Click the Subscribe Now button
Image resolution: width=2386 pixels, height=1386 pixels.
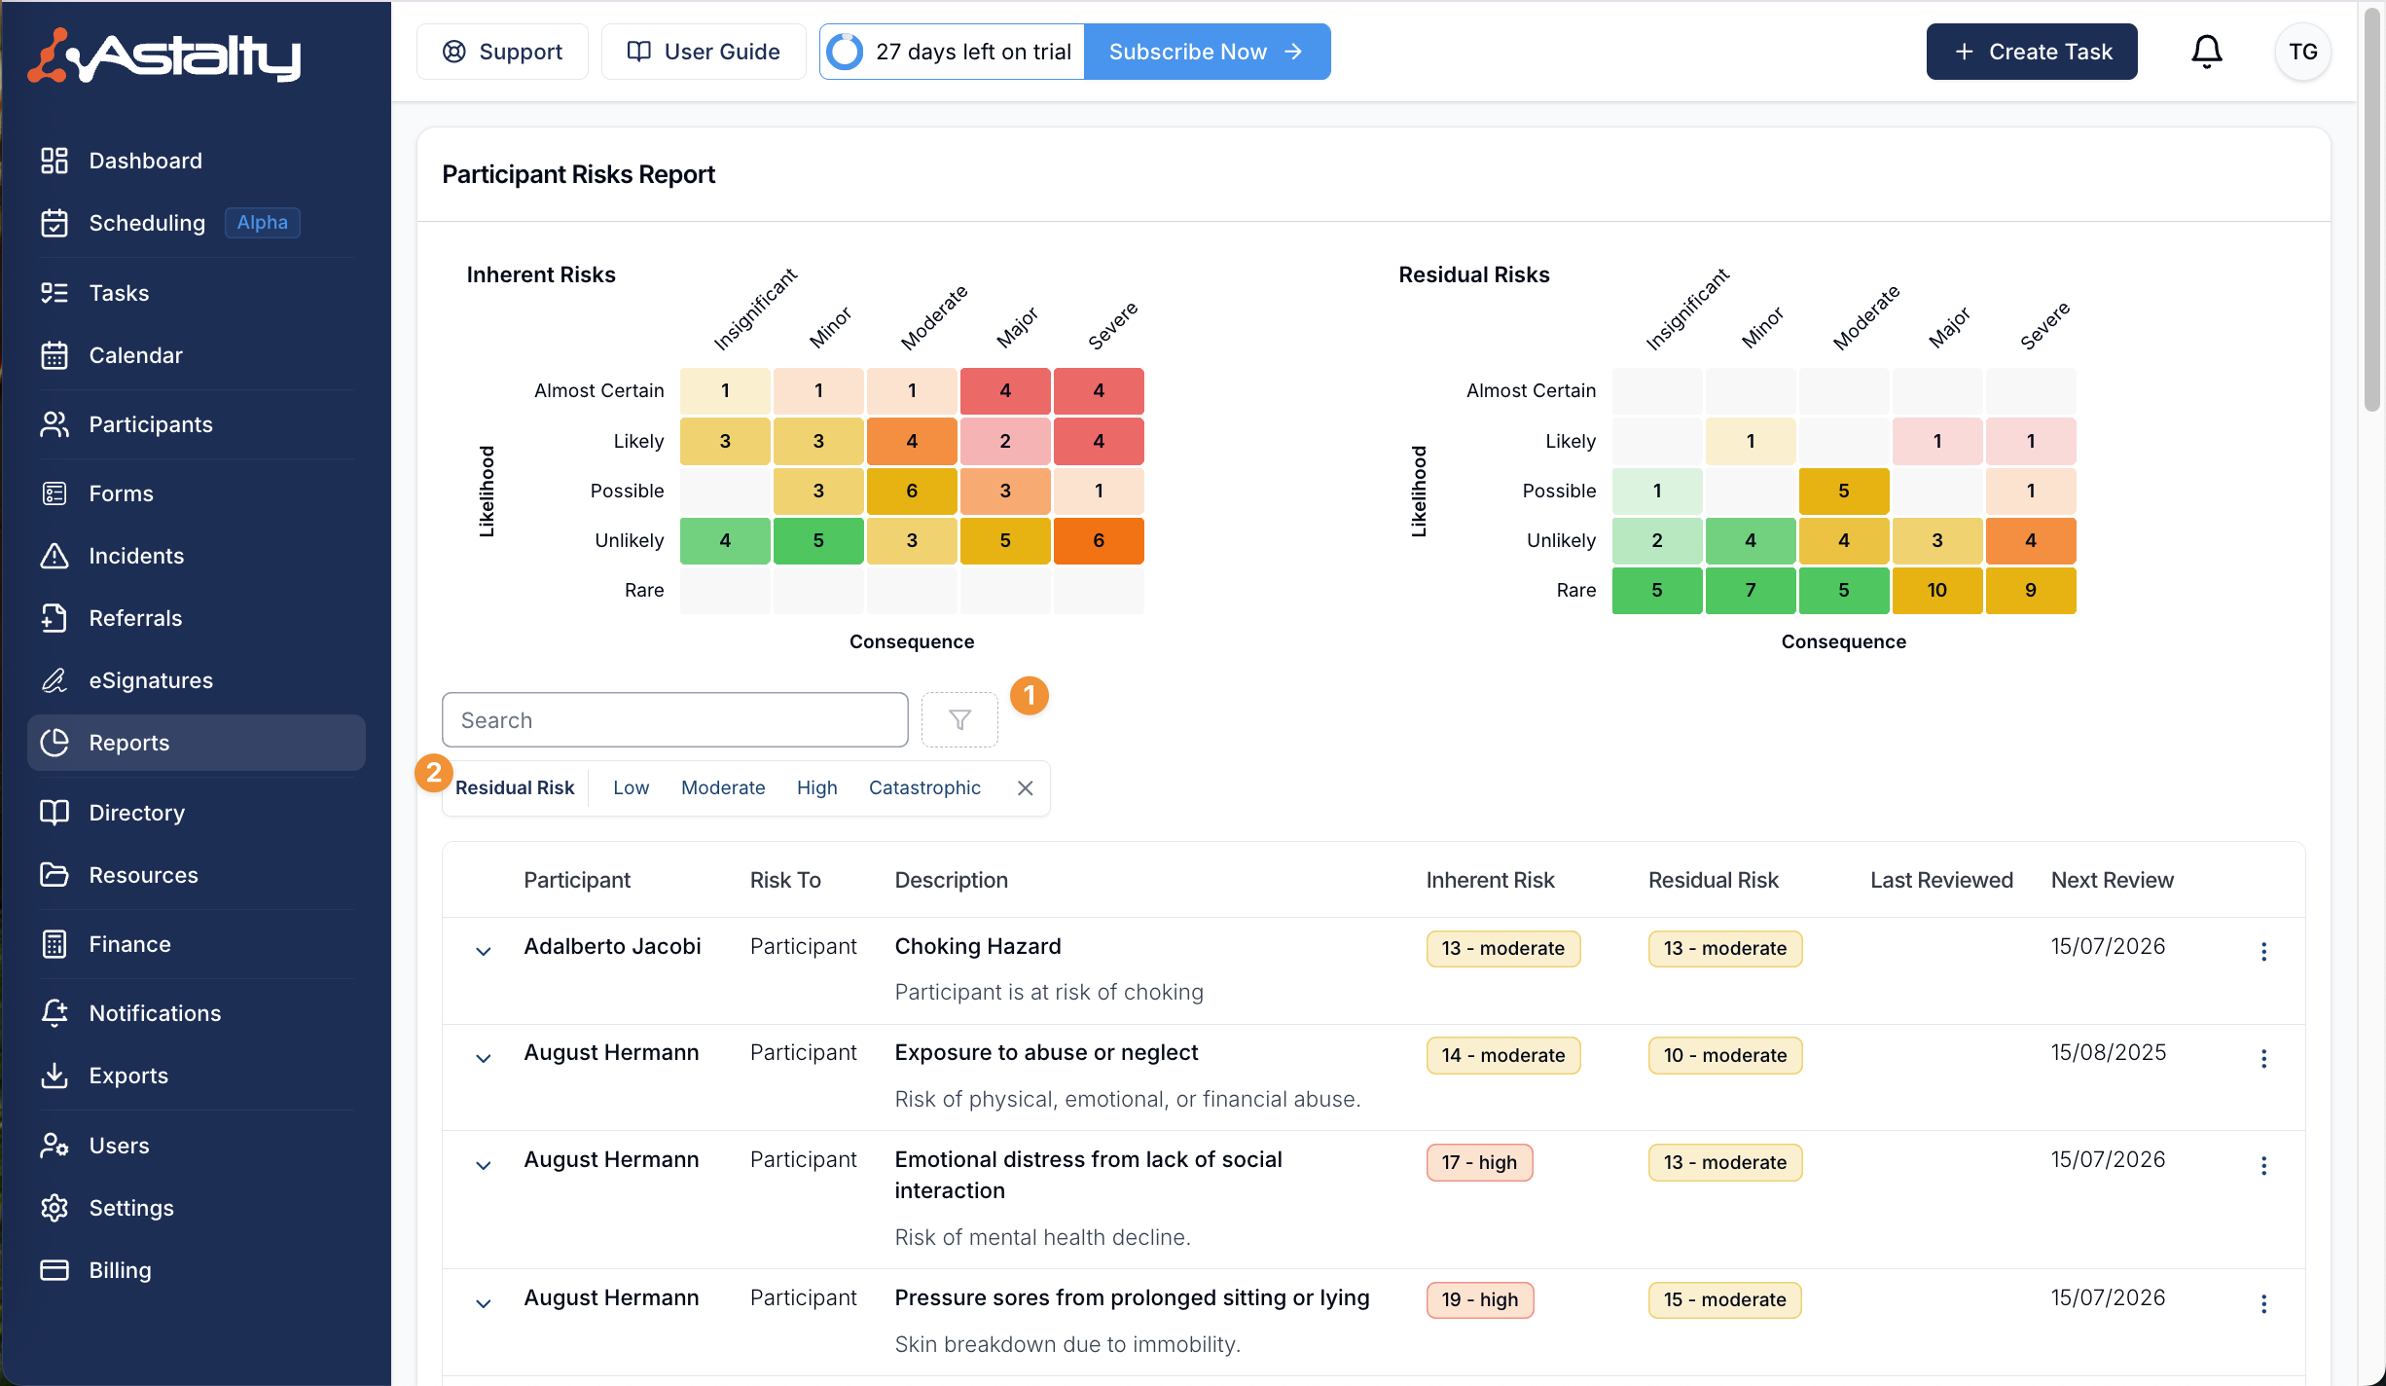(x=1206, y=52)
